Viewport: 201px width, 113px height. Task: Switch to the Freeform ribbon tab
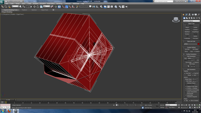pos(24,10)
